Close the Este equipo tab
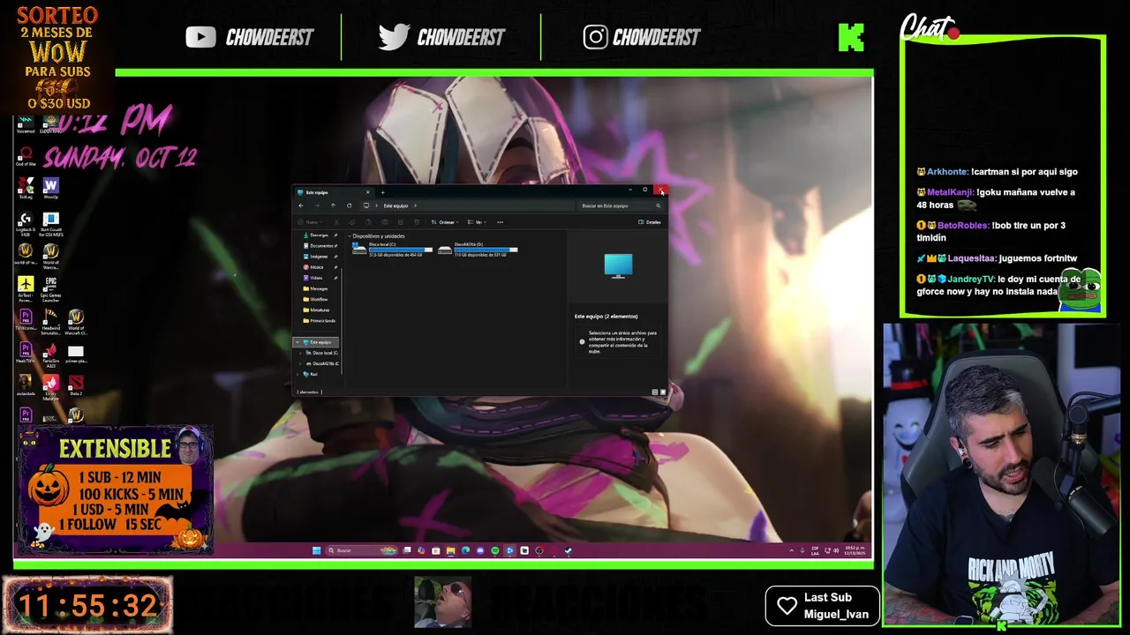Viewport: 1130px width, 635px height. (x=368, y=192)
